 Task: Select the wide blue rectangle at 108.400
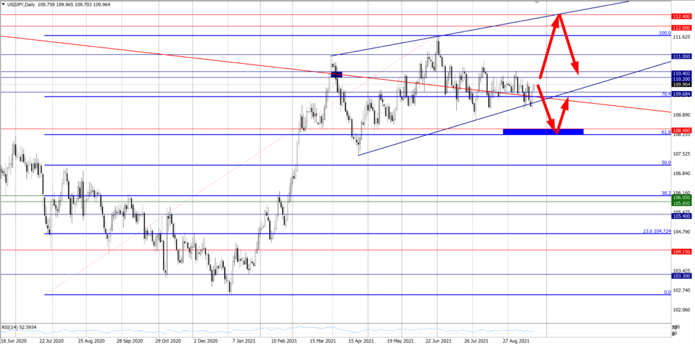(x=543, y=131)
